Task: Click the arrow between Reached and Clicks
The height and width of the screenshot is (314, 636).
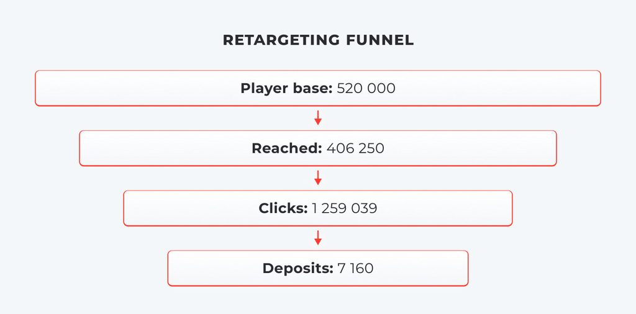Action: [318, 178]
